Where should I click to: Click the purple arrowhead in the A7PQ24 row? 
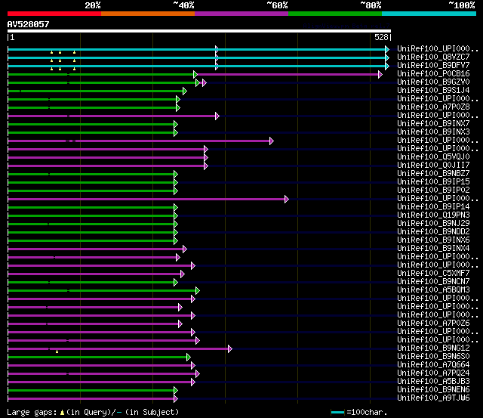click(x=198, y=374)
